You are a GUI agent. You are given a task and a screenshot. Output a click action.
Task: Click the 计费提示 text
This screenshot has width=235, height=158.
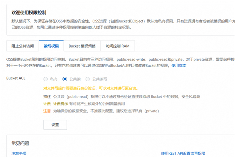pos(60,104)
